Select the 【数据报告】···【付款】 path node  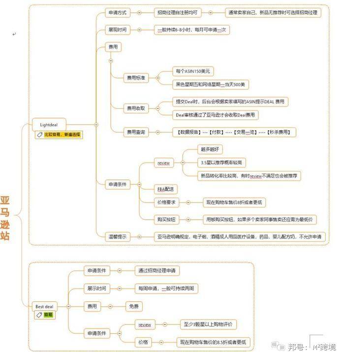234,132
